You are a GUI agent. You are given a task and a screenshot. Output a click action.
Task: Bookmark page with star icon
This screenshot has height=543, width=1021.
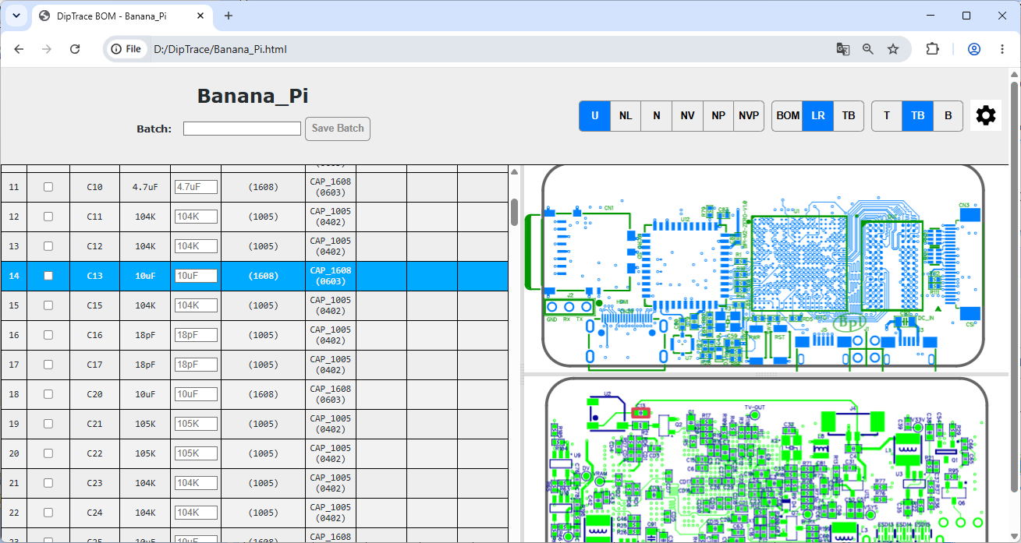coord(893,49)
